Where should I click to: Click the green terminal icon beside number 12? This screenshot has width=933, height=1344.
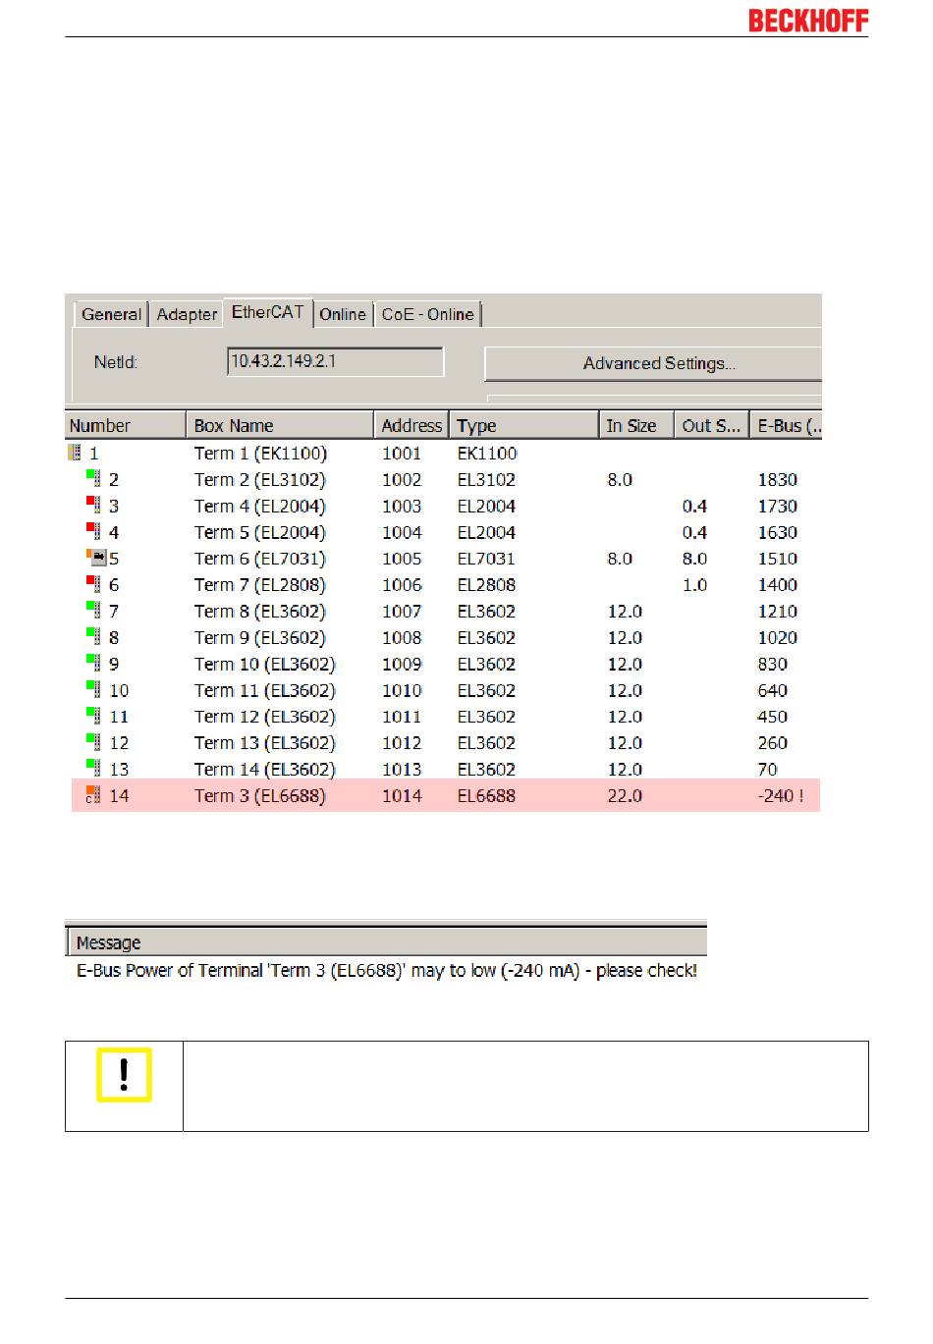pos(93,743)
